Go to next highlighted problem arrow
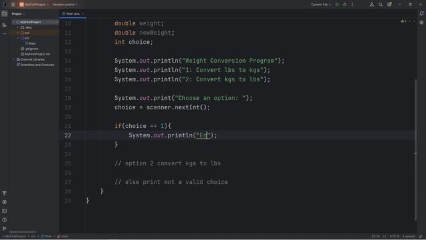The width and height of the screenshot is (426, 240). [414, 21]
